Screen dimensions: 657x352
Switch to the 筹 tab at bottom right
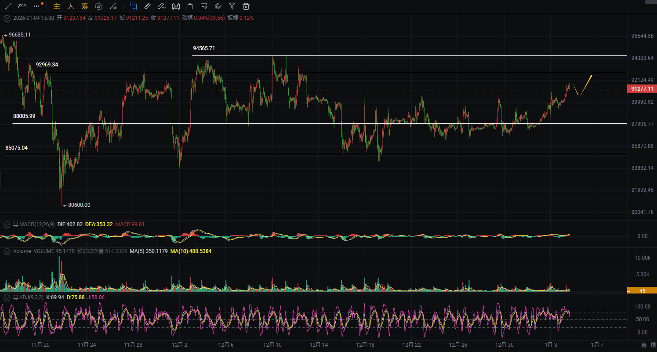point(644,345)
